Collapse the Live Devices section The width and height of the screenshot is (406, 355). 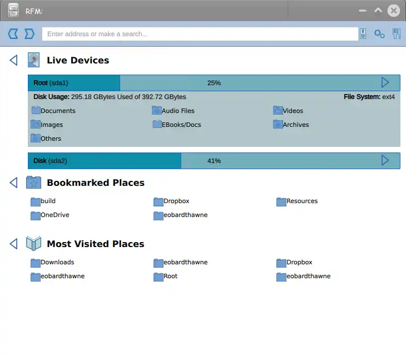[13, 60]
